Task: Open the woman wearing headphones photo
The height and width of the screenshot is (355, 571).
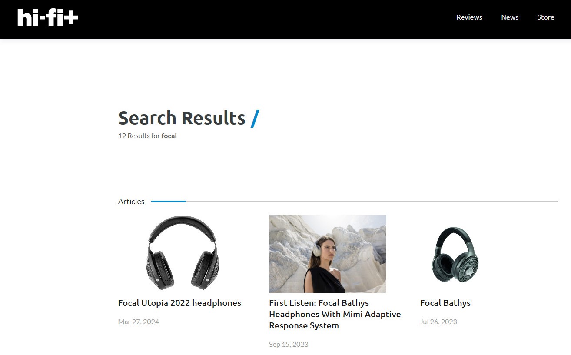Action: click(x=328, y=253)
